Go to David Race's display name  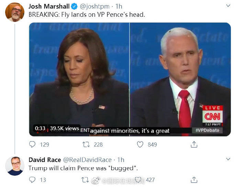(x=45, y=160)
